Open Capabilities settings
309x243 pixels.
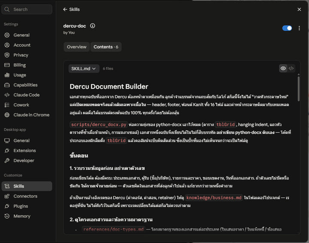[27, 85]
